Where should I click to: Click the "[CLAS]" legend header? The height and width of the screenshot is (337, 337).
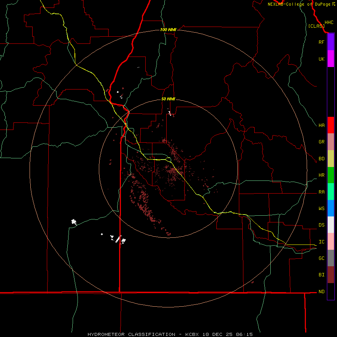point(316,26)
